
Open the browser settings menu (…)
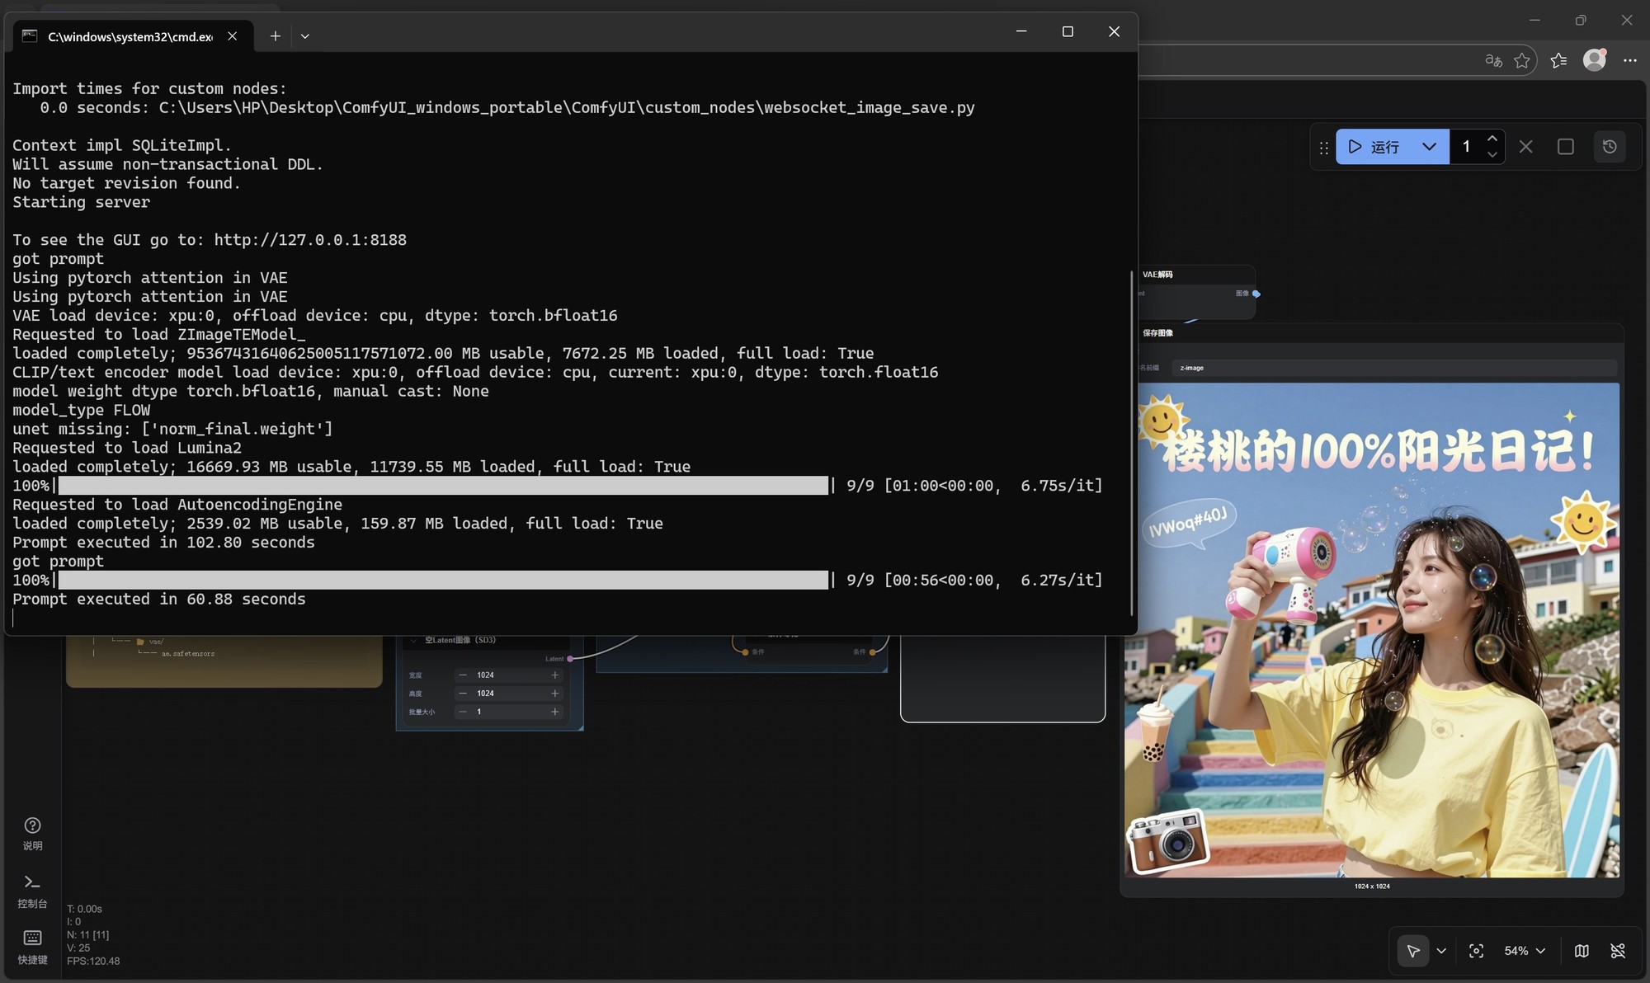point(1630,59)
